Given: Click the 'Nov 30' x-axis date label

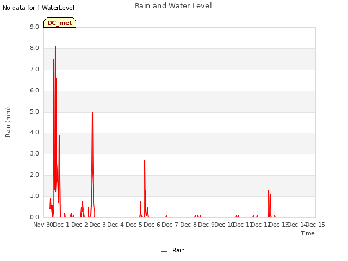Looking at the screenshot, I should tap(43, 225).
